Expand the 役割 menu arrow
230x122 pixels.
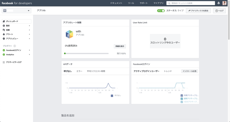(x=29, y=30)
